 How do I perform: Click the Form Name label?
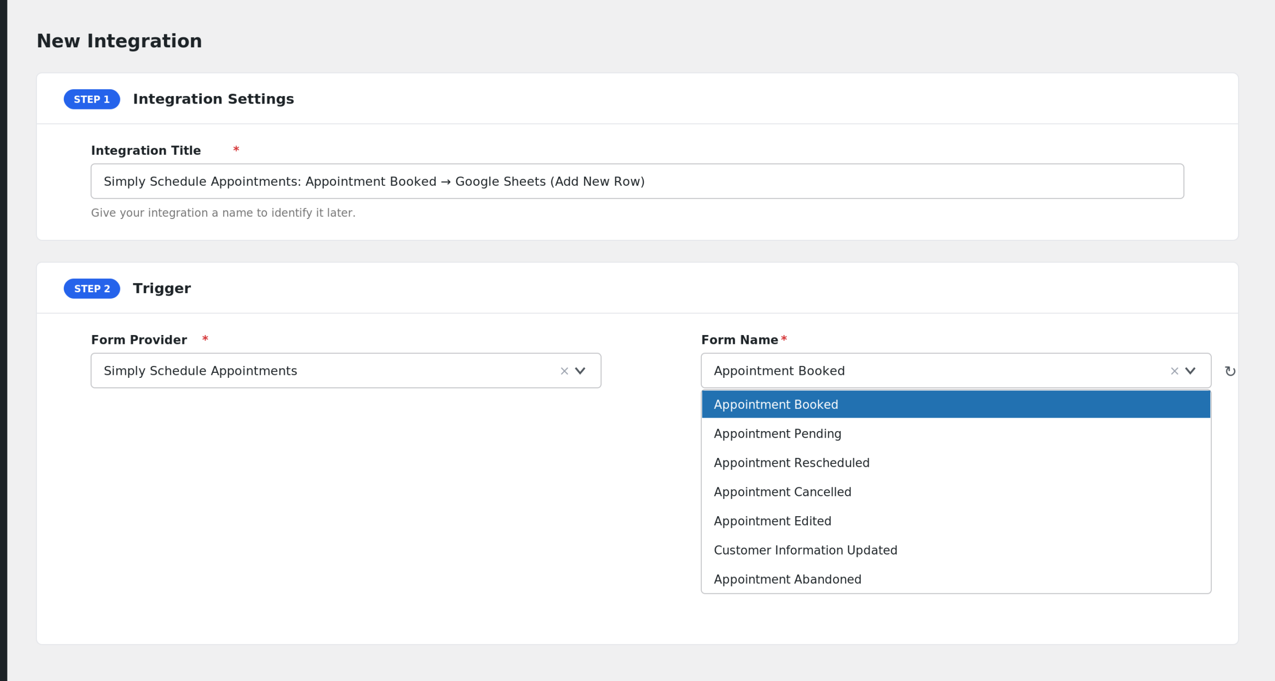tap(740, 340)
